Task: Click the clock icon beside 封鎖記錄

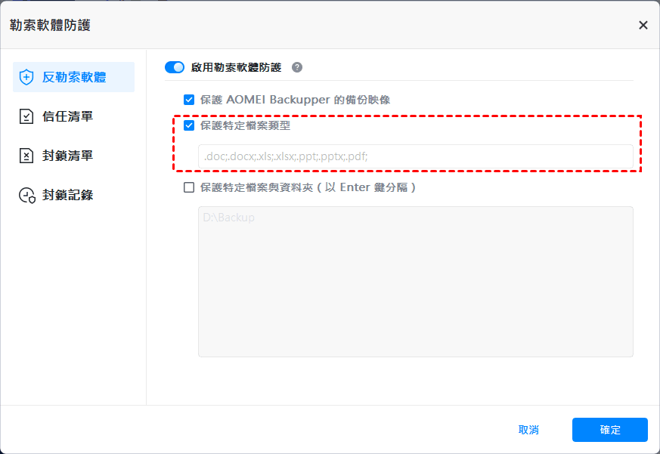Action: click(27, 195)
